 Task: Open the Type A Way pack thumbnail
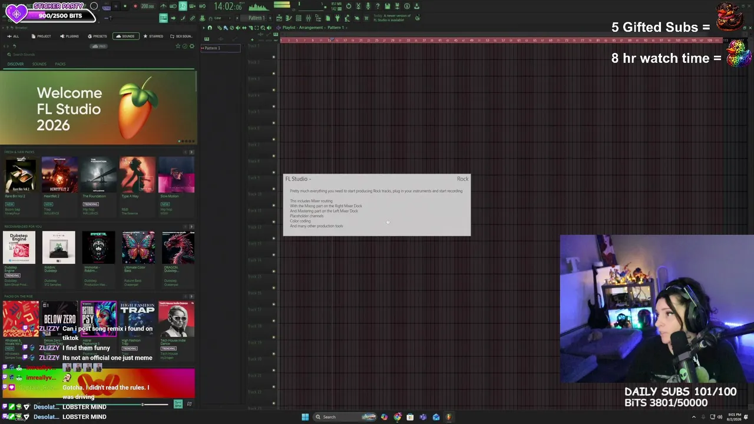pos(137,175)
